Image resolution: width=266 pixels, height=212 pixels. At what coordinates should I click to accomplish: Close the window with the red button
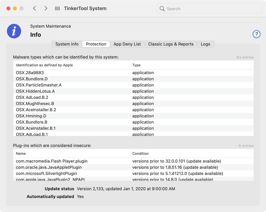pyautogui.click(x=8, y=8)
